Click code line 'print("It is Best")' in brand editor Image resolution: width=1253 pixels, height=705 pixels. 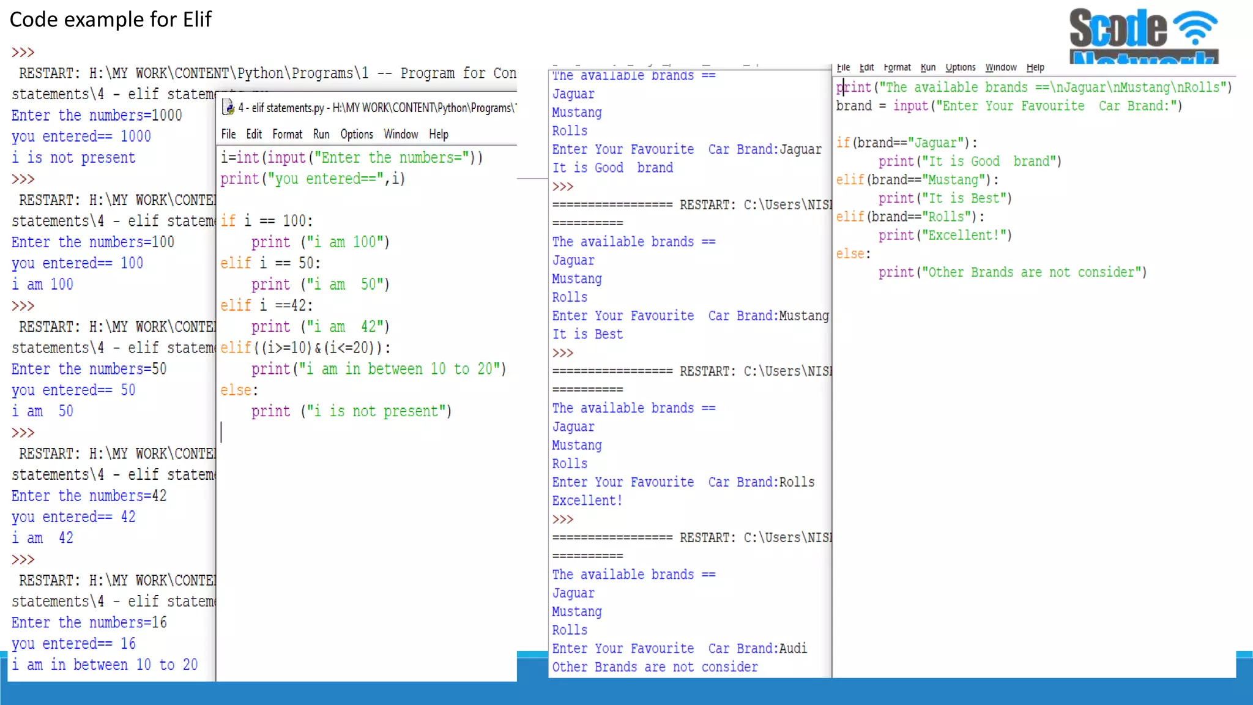coord(945,198)
